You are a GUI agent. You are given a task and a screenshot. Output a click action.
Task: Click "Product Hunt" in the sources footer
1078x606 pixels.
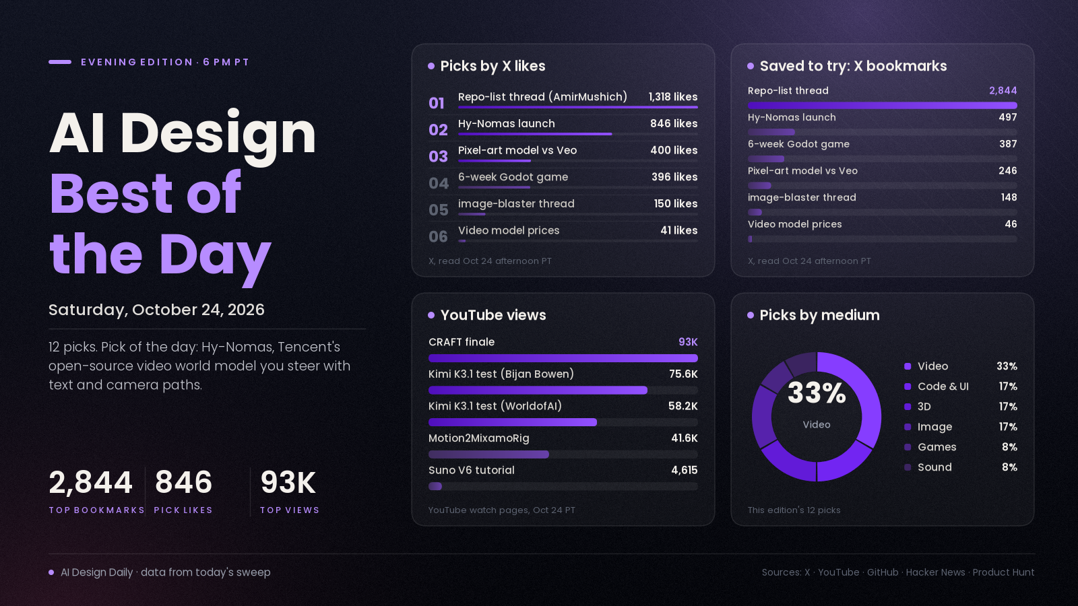(1004, 572)
